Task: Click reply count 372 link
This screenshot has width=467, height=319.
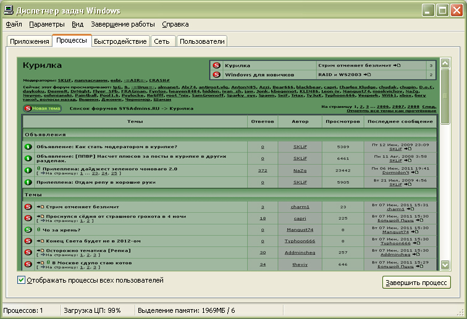Action: pyautogui.click(x=263, y=170)
